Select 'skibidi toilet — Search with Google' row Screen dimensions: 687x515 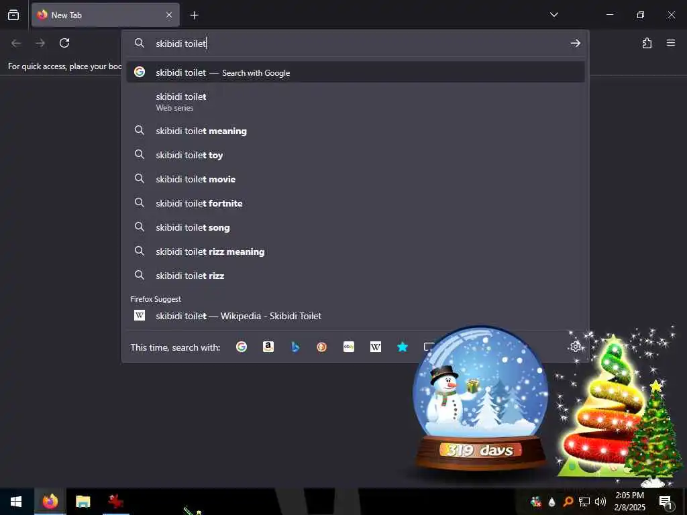(x=356, y=72)
